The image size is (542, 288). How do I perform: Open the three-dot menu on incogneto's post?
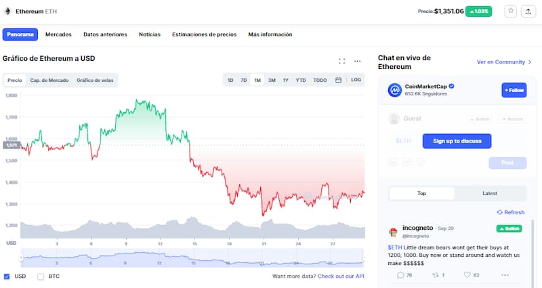coord(505,275)
